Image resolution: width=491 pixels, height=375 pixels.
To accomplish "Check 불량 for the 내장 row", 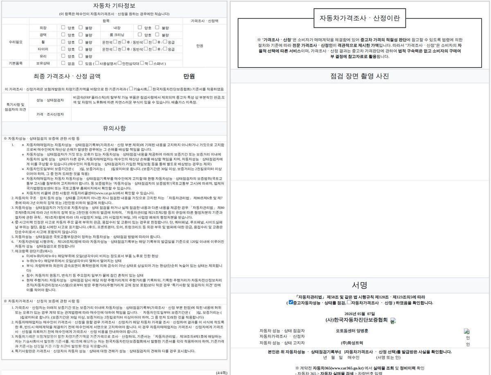I will point(157,27).
